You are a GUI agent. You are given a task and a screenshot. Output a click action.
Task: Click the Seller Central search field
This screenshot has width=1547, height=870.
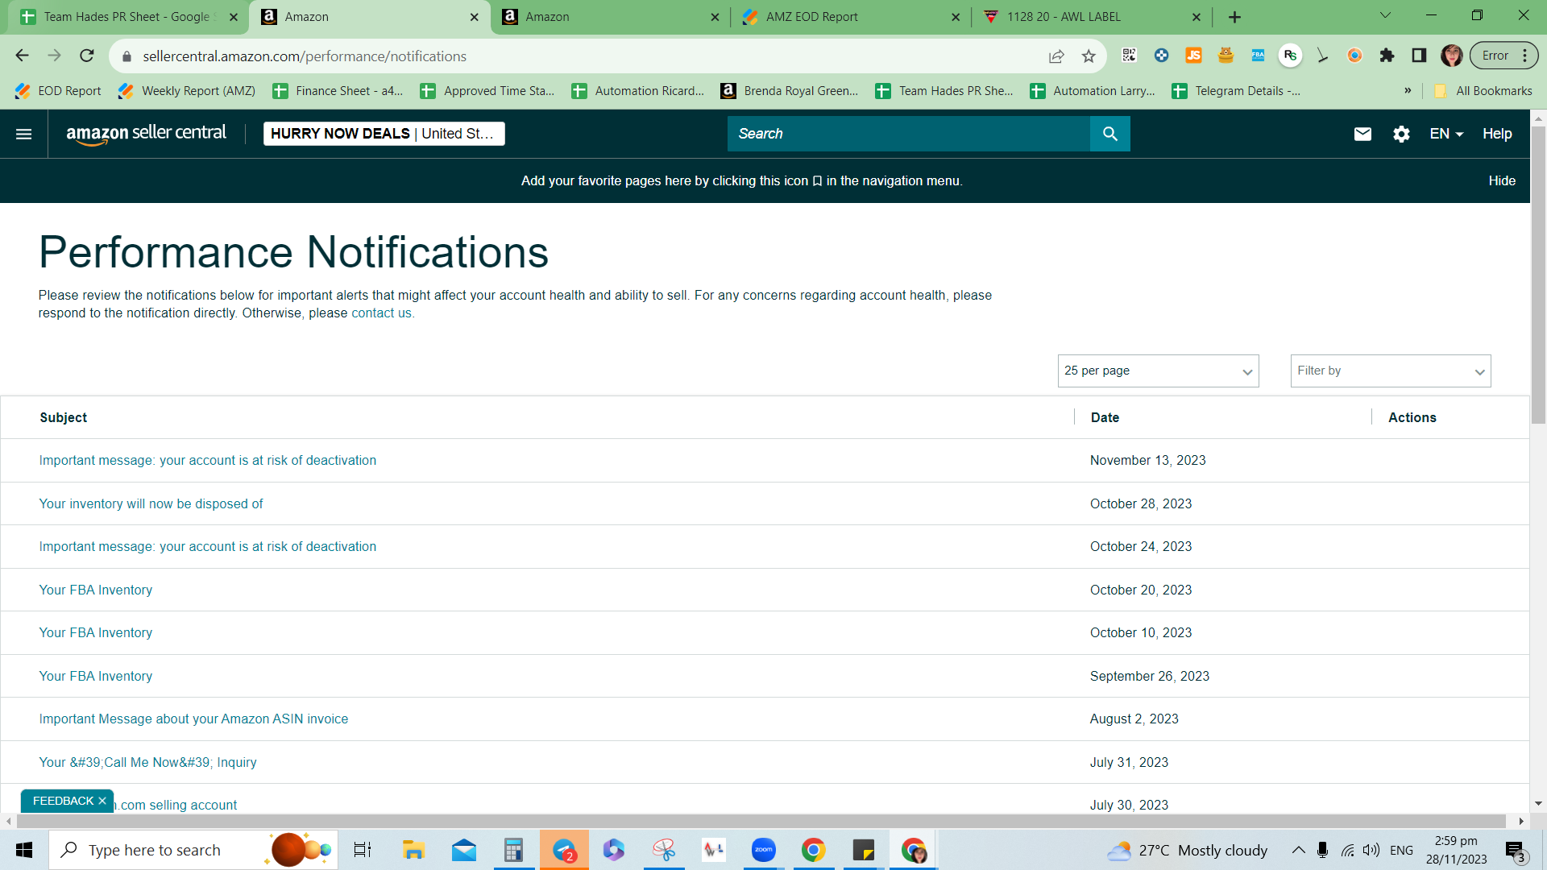909,134
